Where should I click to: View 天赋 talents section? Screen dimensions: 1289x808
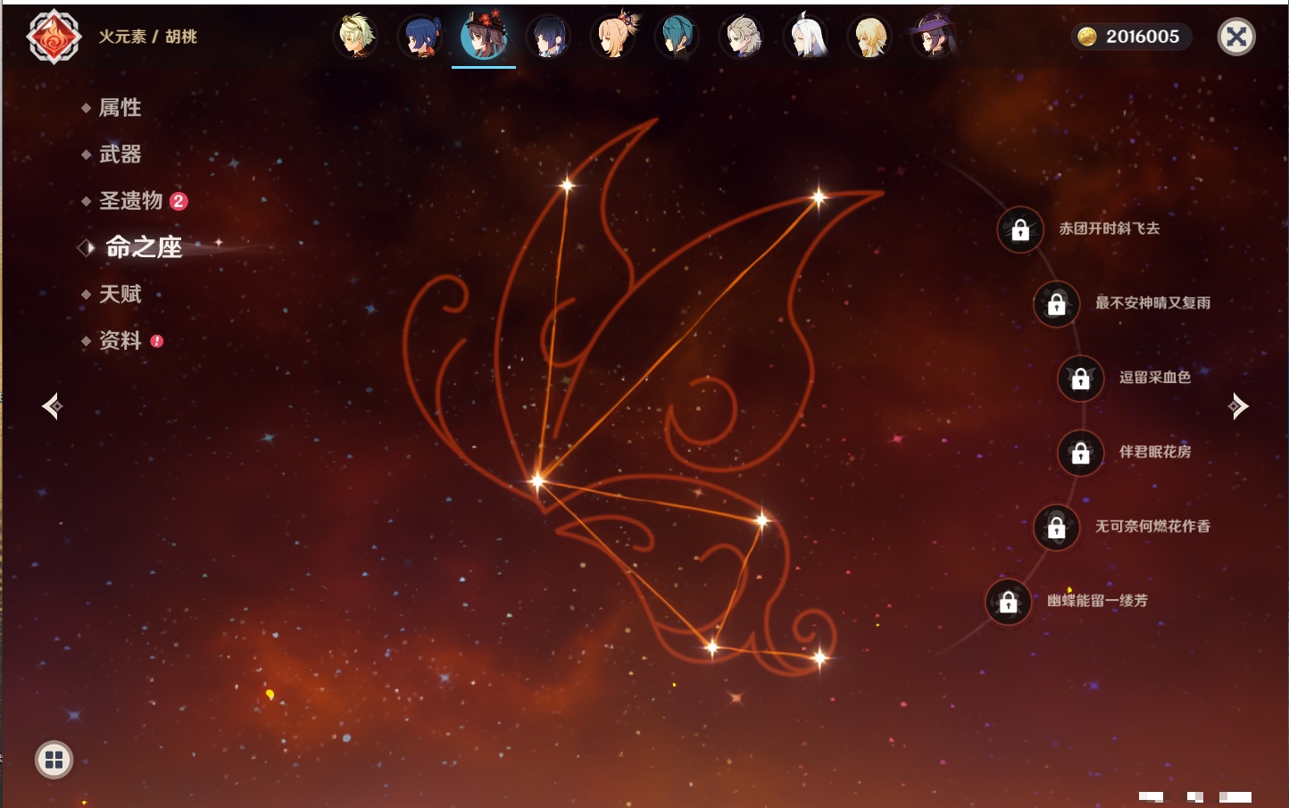(x=120, y=294)
